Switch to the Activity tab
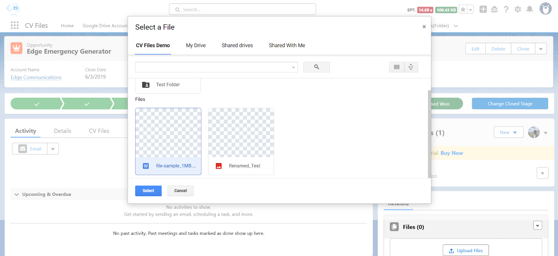 click(25, 131)
